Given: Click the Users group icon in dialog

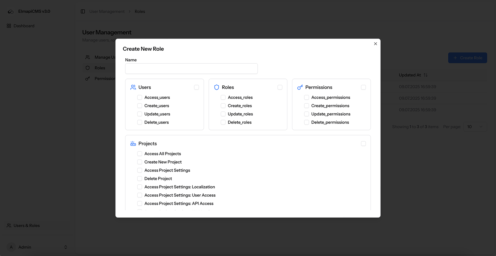Looking at the screenshot, I should click(x=133, y=87).
